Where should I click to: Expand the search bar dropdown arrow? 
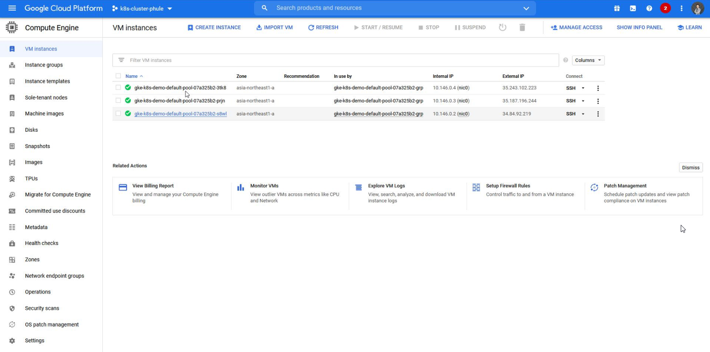point(526,8)
